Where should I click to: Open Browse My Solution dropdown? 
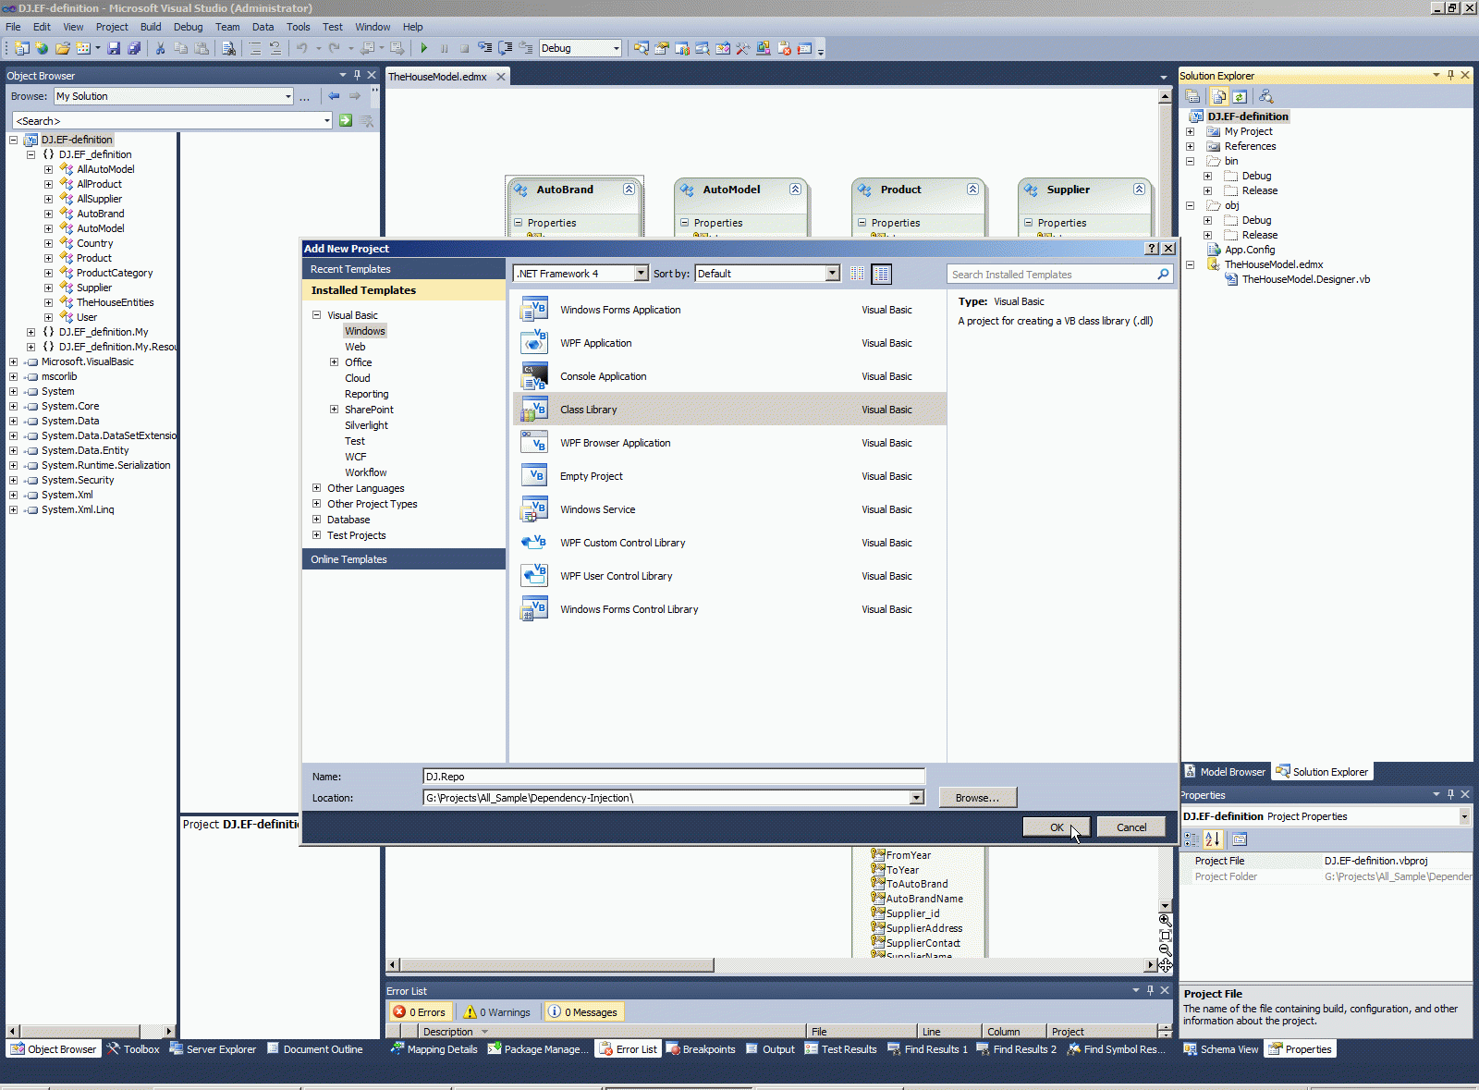tap(288, 96)
